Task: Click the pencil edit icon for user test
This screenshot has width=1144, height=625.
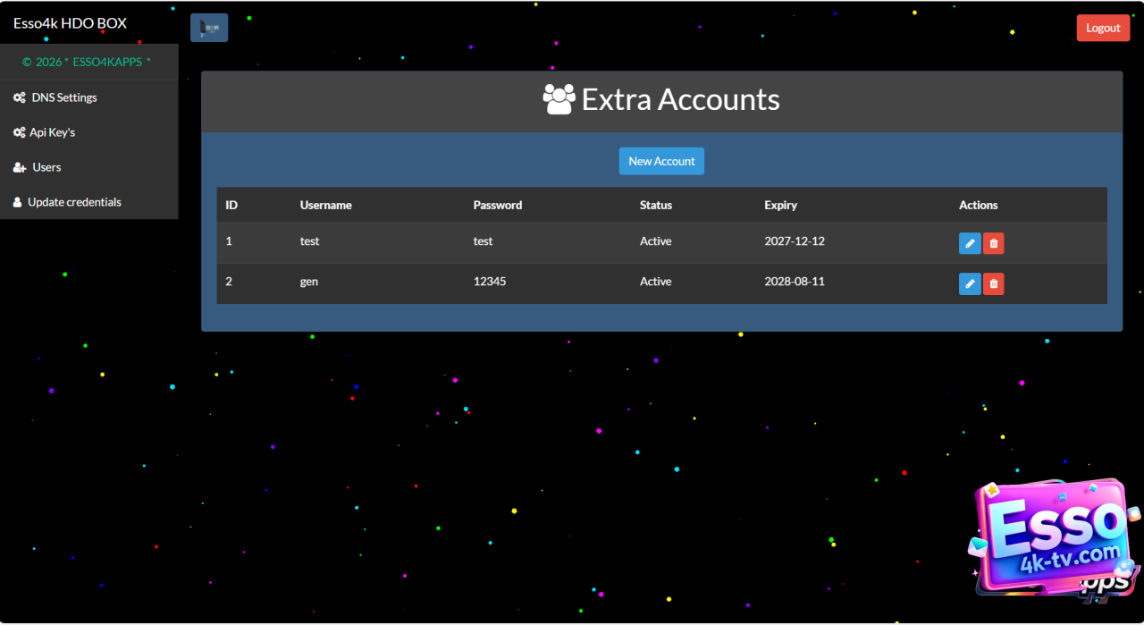Action: coord(970,243)
